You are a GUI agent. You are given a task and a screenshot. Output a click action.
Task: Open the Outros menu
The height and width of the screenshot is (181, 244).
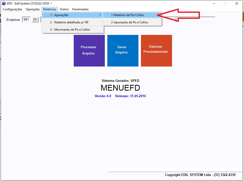point(64,9)
